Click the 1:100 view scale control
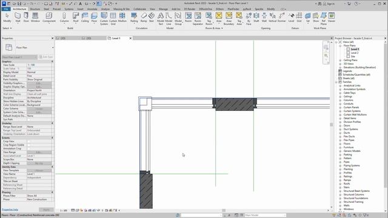 64,211
